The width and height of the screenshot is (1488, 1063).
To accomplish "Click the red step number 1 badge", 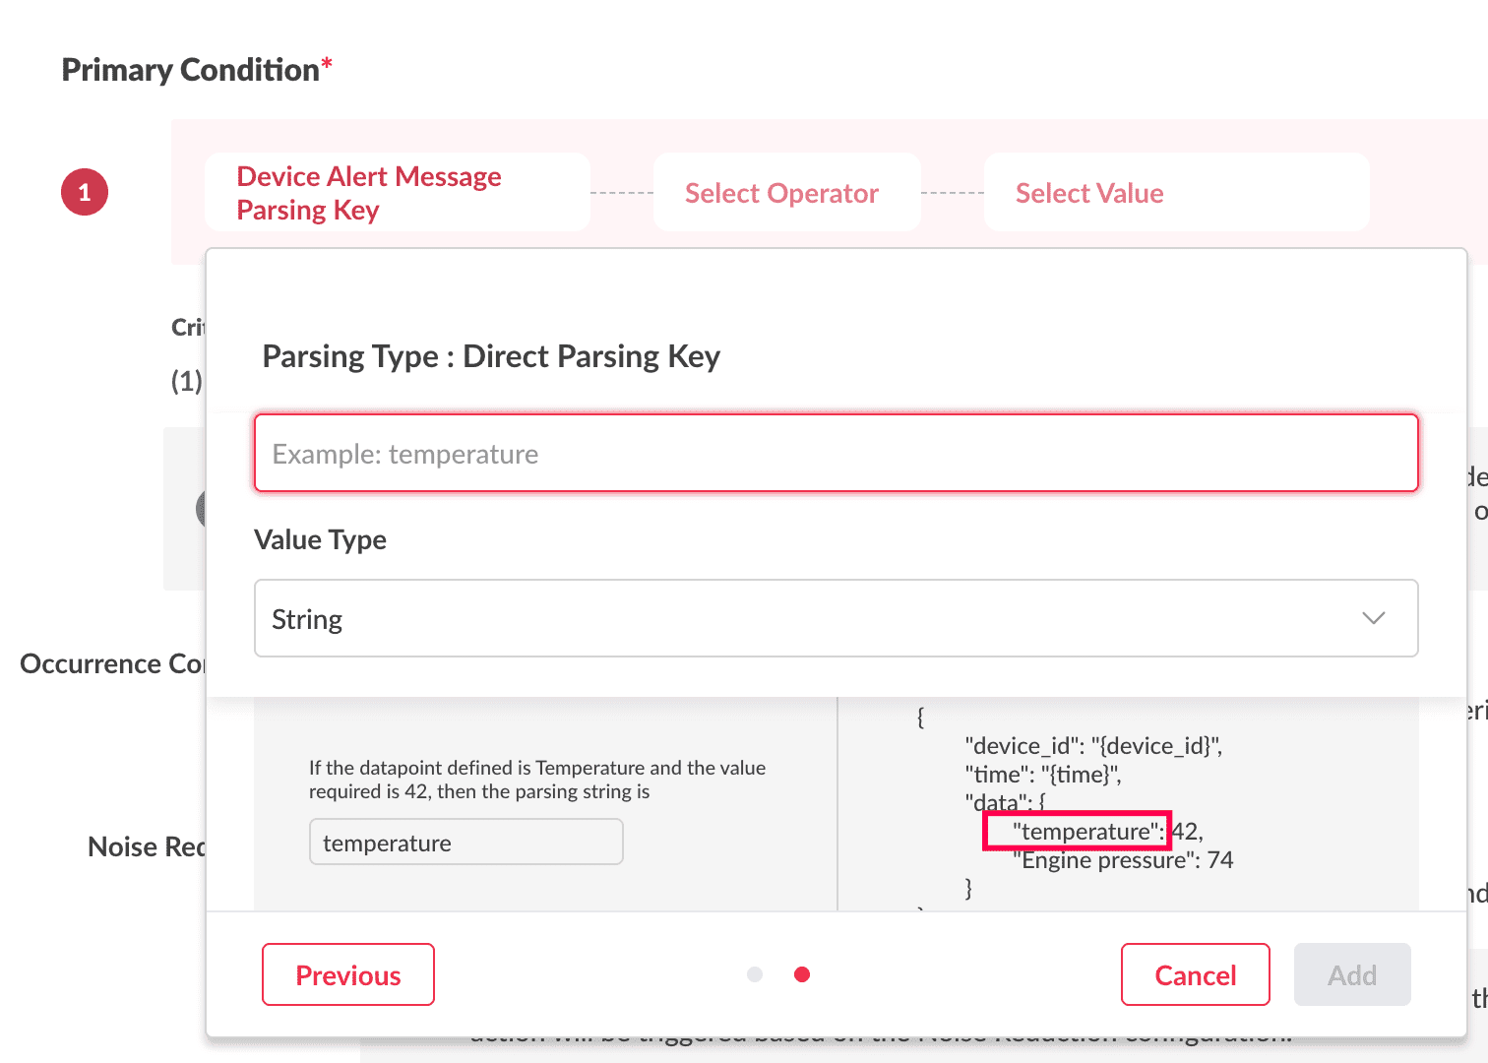I will click(85, 192).
